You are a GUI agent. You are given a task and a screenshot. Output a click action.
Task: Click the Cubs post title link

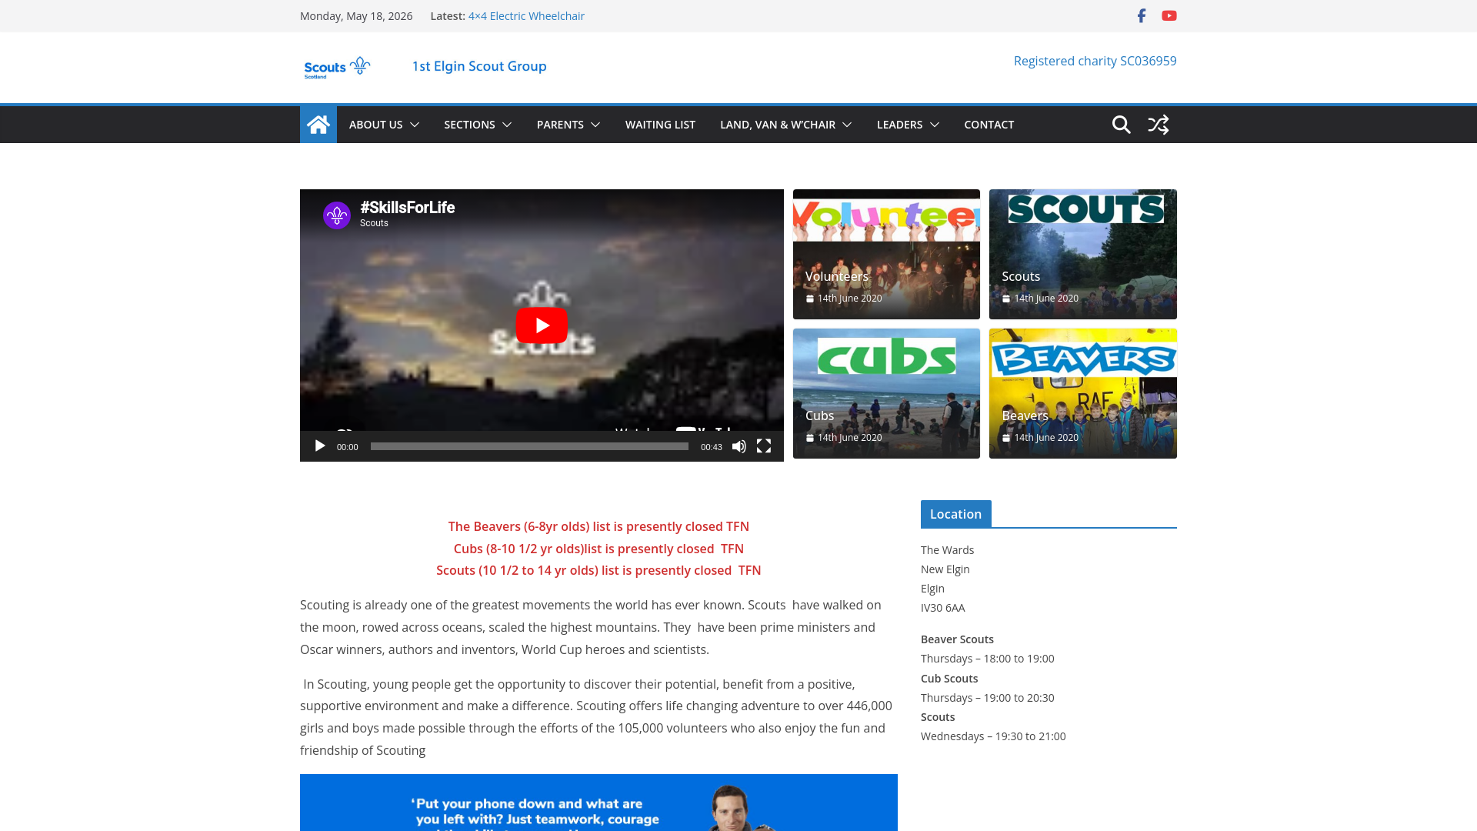819,415
